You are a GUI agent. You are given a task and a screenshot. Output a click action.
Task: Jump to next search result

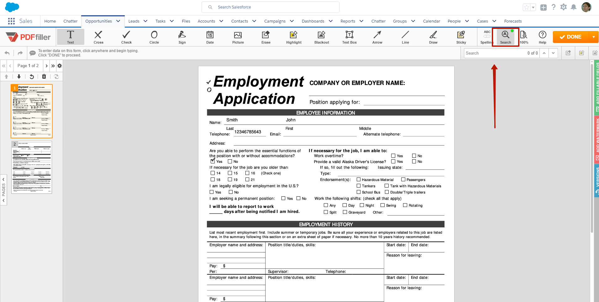(553, 53)
